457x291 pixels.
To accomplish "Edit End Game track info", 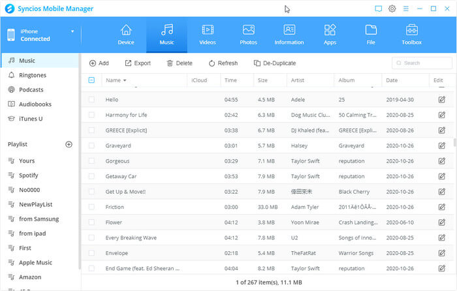I will 442,268.
